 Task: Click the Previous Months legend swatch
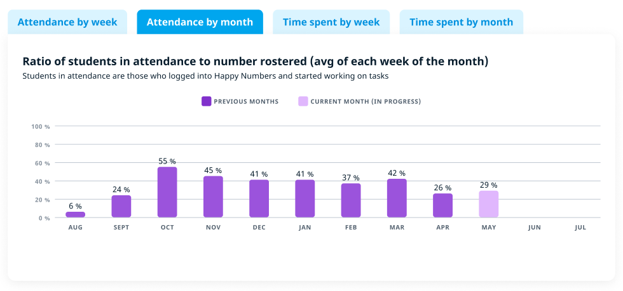[206, 101]
